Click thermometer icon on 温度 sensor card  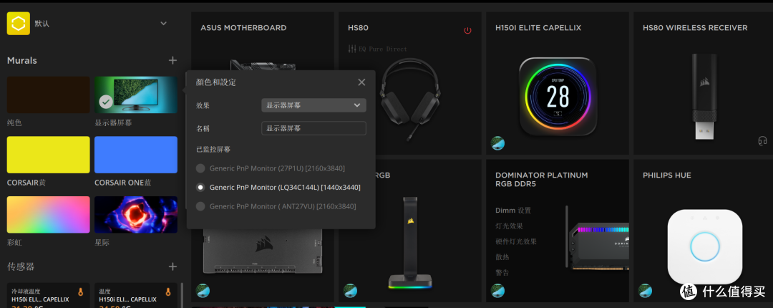point(168,292)
